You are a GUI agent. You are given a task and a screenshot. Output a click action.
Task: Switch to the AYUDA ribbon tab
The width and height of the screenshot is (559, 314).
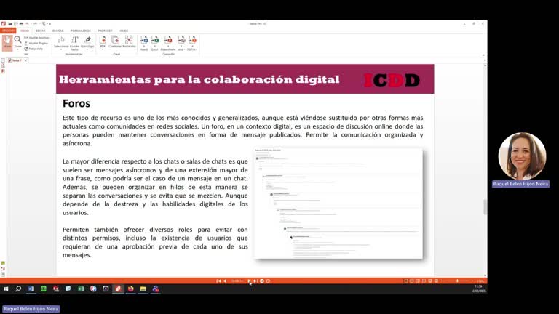pos(124,31)
